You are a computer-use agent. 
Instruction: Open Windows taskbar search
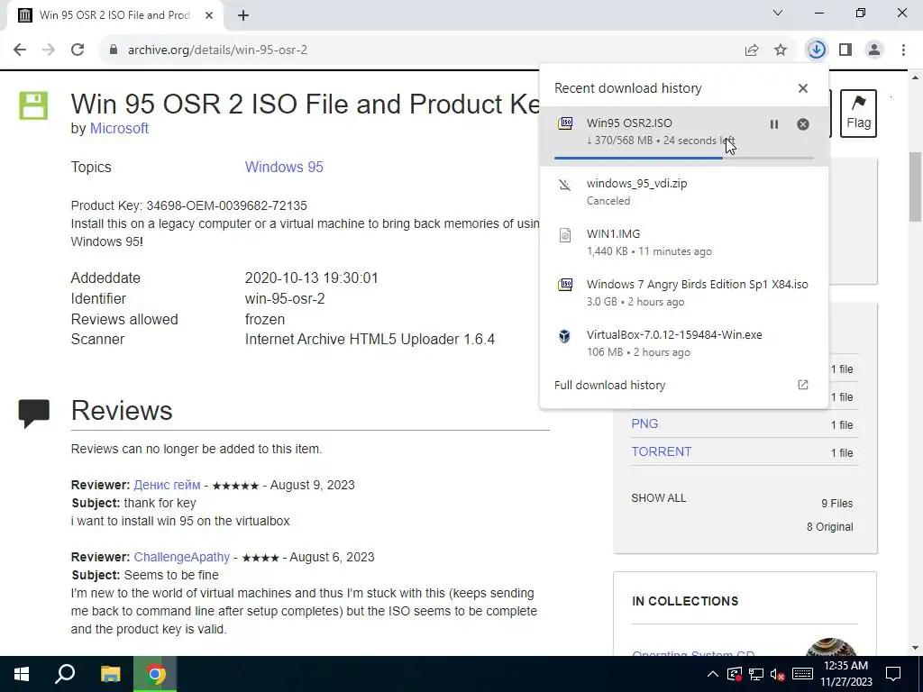click(65, 674)
